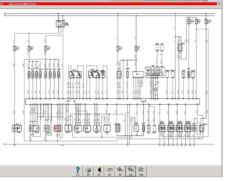Open the F5 vehicle car icon
The height and width of the screenshot is (181, 226).
109,171
